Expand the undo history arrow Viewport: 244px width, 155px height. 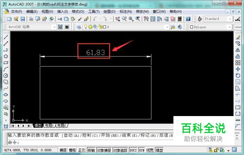pyautogui.click(x=100, y=19)
